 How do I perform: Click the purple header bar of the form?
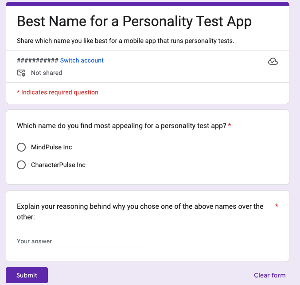(148, 4)
